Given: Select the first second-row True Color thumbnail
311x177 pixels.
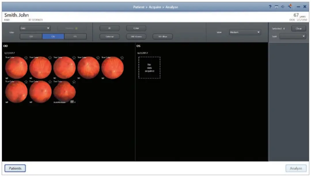Looking at the screenshot, I should (16, 92).
